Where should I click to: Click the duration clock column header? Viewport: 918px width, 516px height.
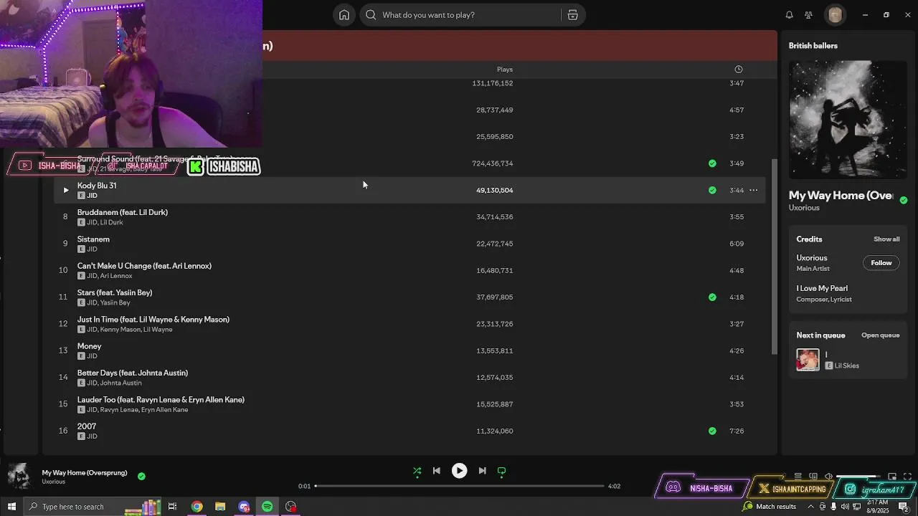[738, 70]
